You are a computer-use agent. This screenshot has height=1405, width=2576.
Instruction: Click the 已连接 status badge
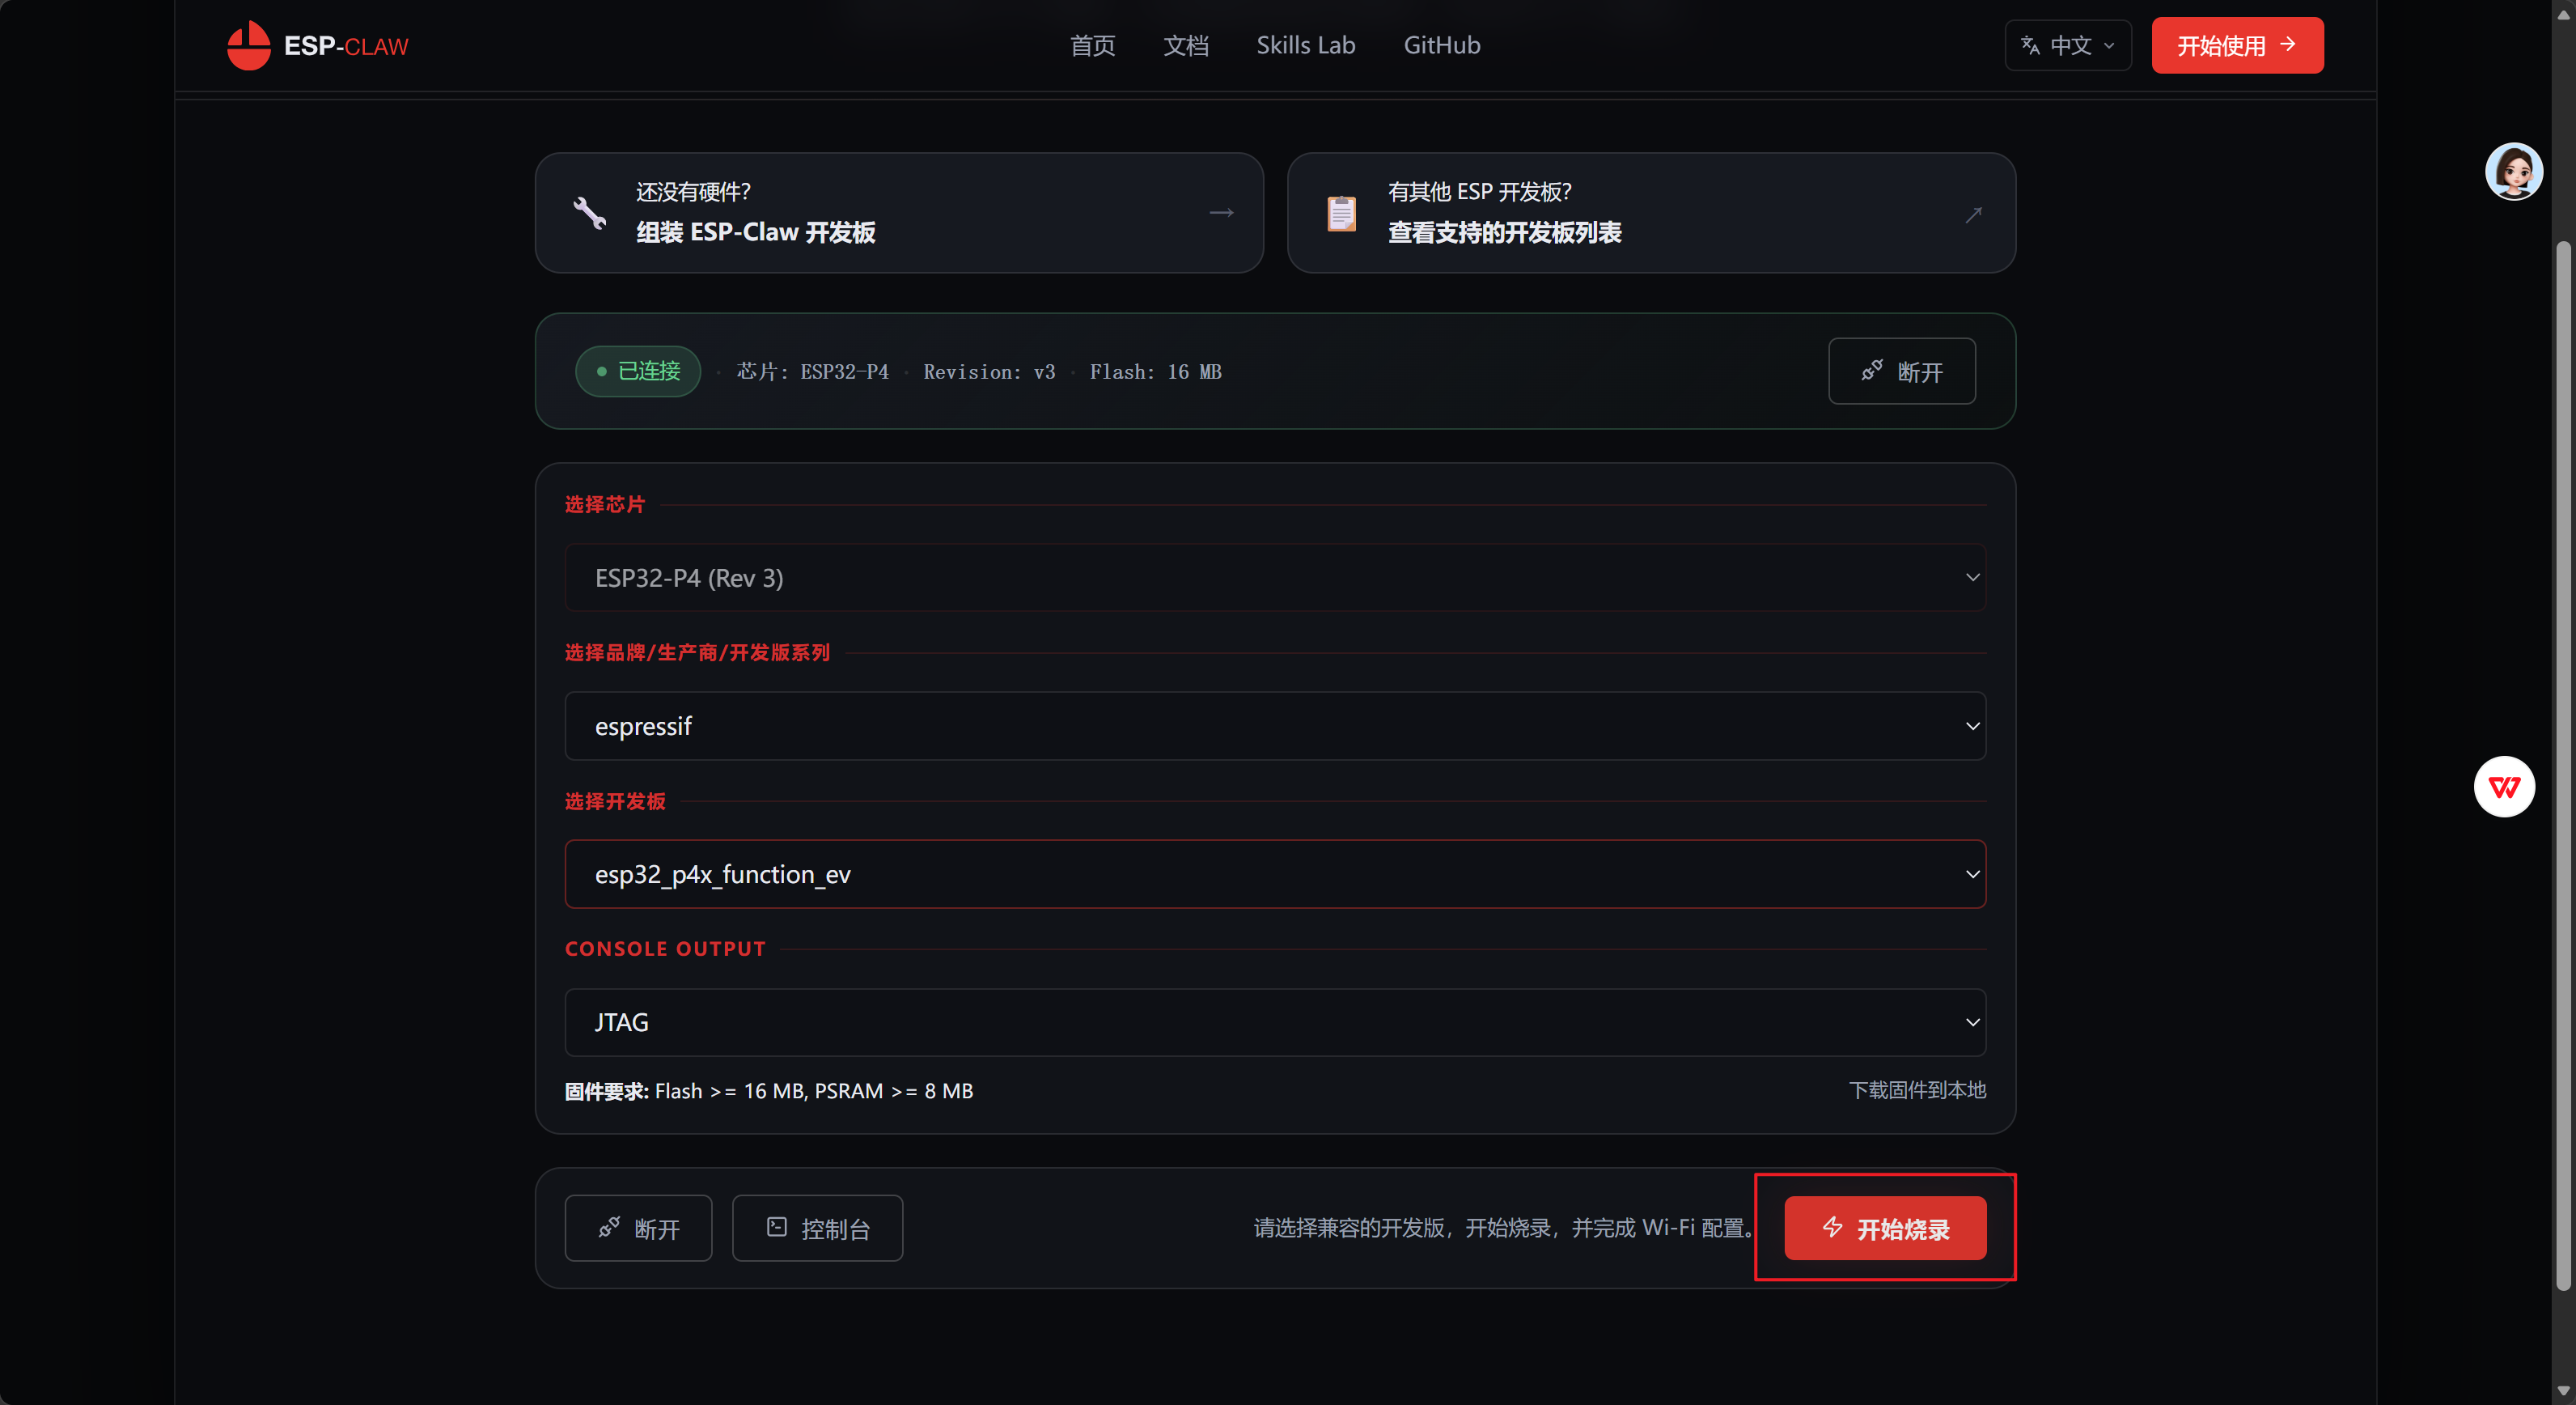pyautogui.click(x=638, y=372)
